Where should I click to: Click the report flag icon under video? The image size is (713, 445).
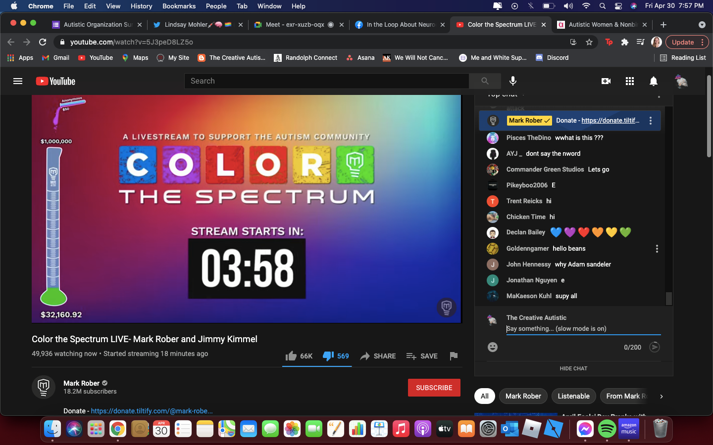click(453, 356)
